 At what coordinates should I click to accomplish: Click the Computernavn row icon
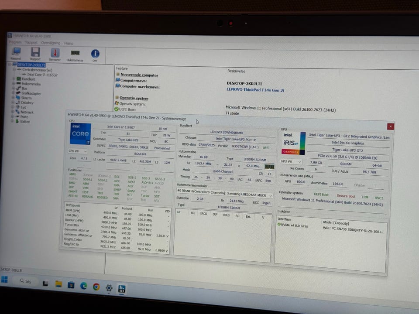pyautogui.click(x=117, y=80)
